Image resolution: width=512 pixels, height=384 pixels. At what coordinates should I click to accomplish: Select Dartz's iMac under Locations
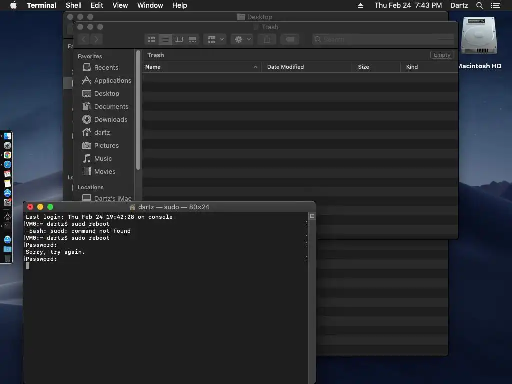pyautogui.click(x=107, y=198)
